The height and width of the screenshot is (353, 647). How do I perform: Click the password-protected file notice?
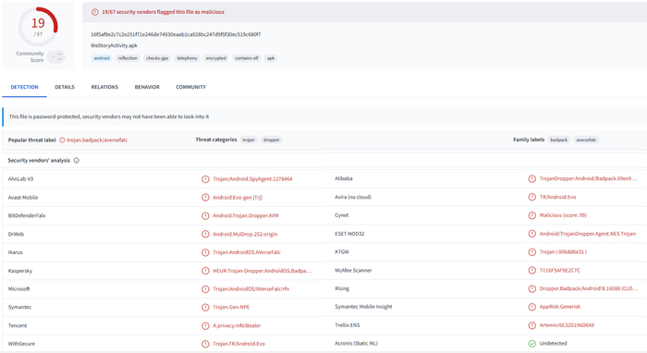(x=324, y=116)
